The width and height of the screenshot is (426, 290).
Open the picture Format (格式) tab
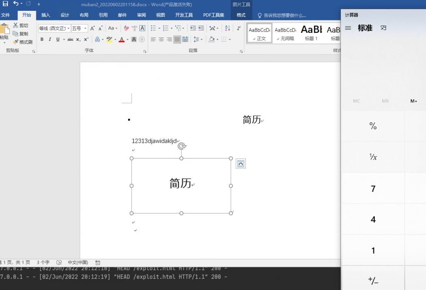(x=241, y=15)
